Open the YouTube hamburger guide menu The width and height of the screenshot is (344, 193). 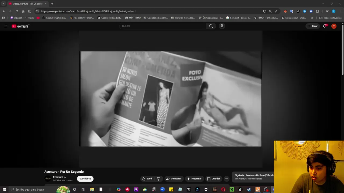click(6, 26)
